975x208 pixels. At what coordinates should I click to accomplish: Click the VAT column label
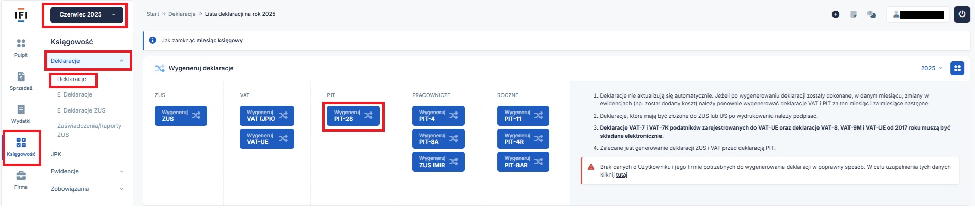(245, 95)
